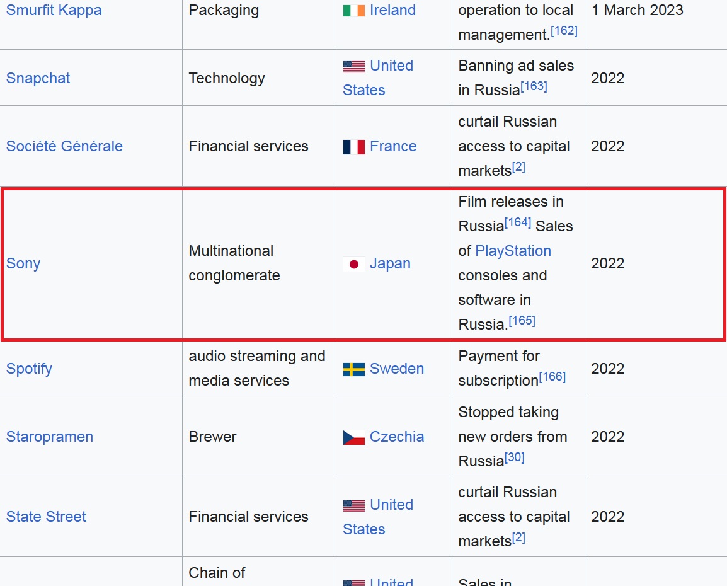
Task: Click the Japan country link
Action: [390, 263]
